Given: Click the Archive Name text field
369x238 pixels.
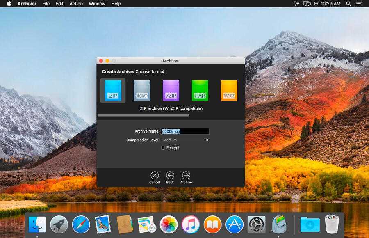Looking at the screenshot, I should pyautogui.click(x=185, y=131).
